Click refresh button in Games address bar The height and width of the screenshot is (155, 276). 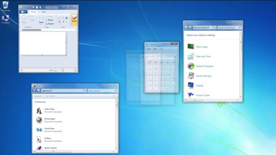point(85,91)
